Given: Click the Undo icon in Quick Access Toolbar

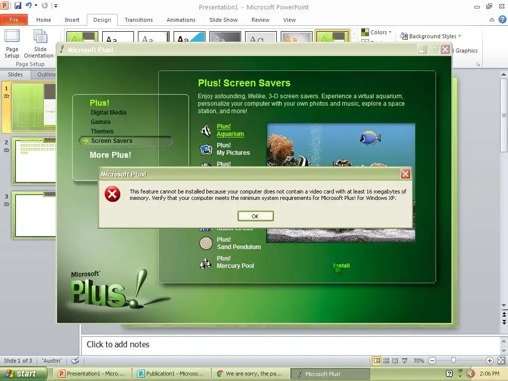Looking at the screenshot, I should 28,5.
